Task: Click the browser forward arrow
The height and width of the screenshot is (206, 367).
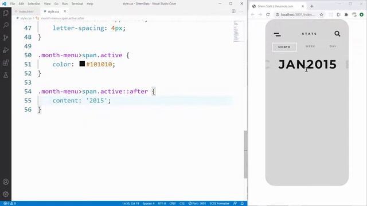Action: pos(260,14)
